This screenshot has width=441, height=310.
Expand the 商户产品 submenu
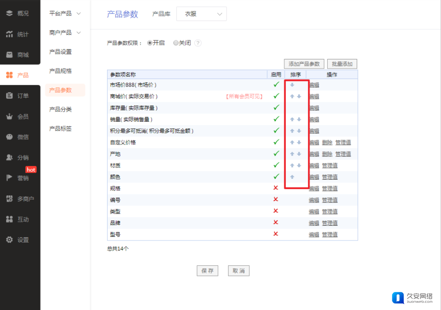(65, 33)
